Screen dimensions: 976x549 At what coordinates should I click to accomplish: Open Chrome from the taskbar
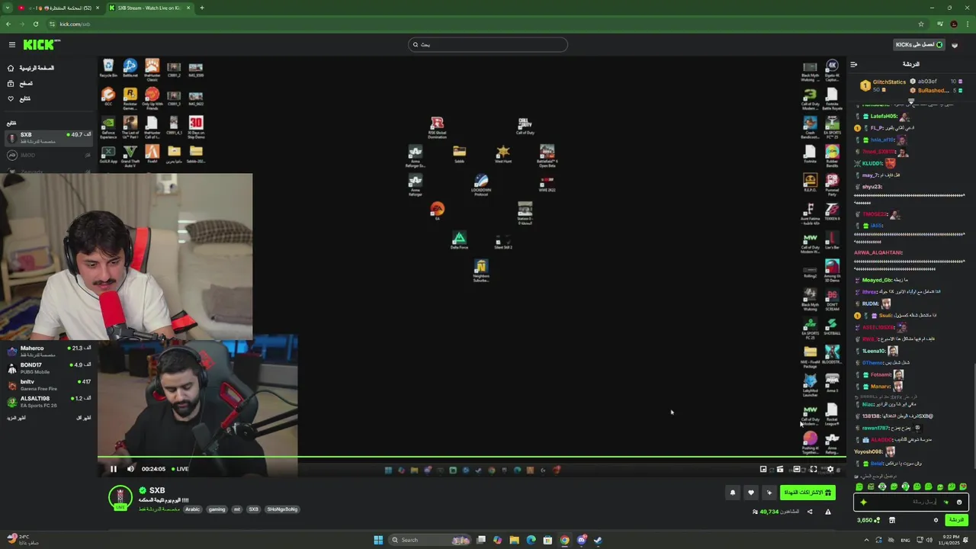pyautogui.click(x=564, y=540)
